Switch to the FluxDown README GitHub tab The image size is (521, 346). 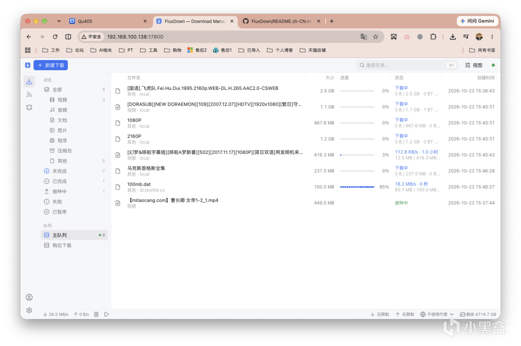click(x=281, y=21)
